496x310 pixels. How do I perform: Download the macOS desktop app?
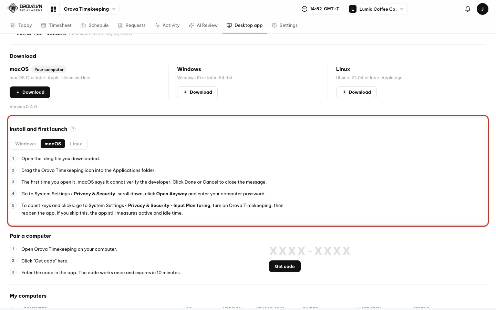coord(30,92)
